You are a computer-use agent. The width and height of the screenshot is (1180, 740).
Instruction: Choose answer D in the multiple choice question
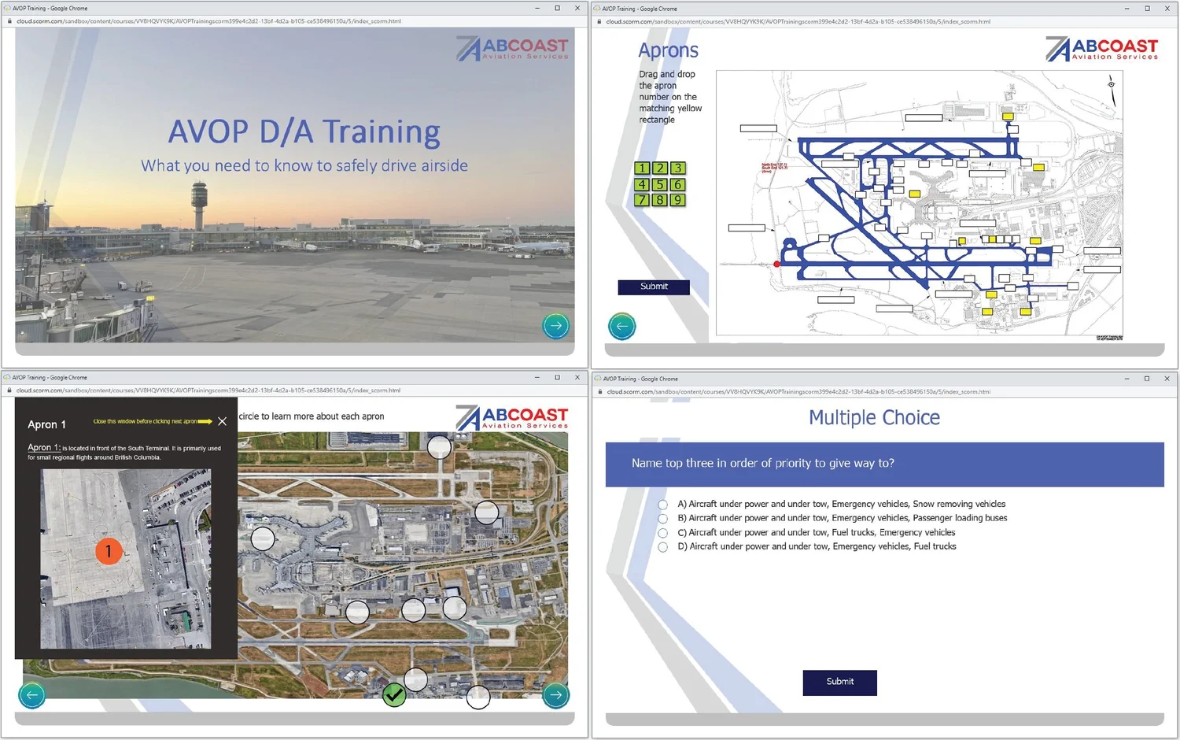[662, 546]
